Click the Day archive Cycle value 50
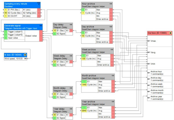The width and height of the screenshot is (174, 120). coord(83,36)
